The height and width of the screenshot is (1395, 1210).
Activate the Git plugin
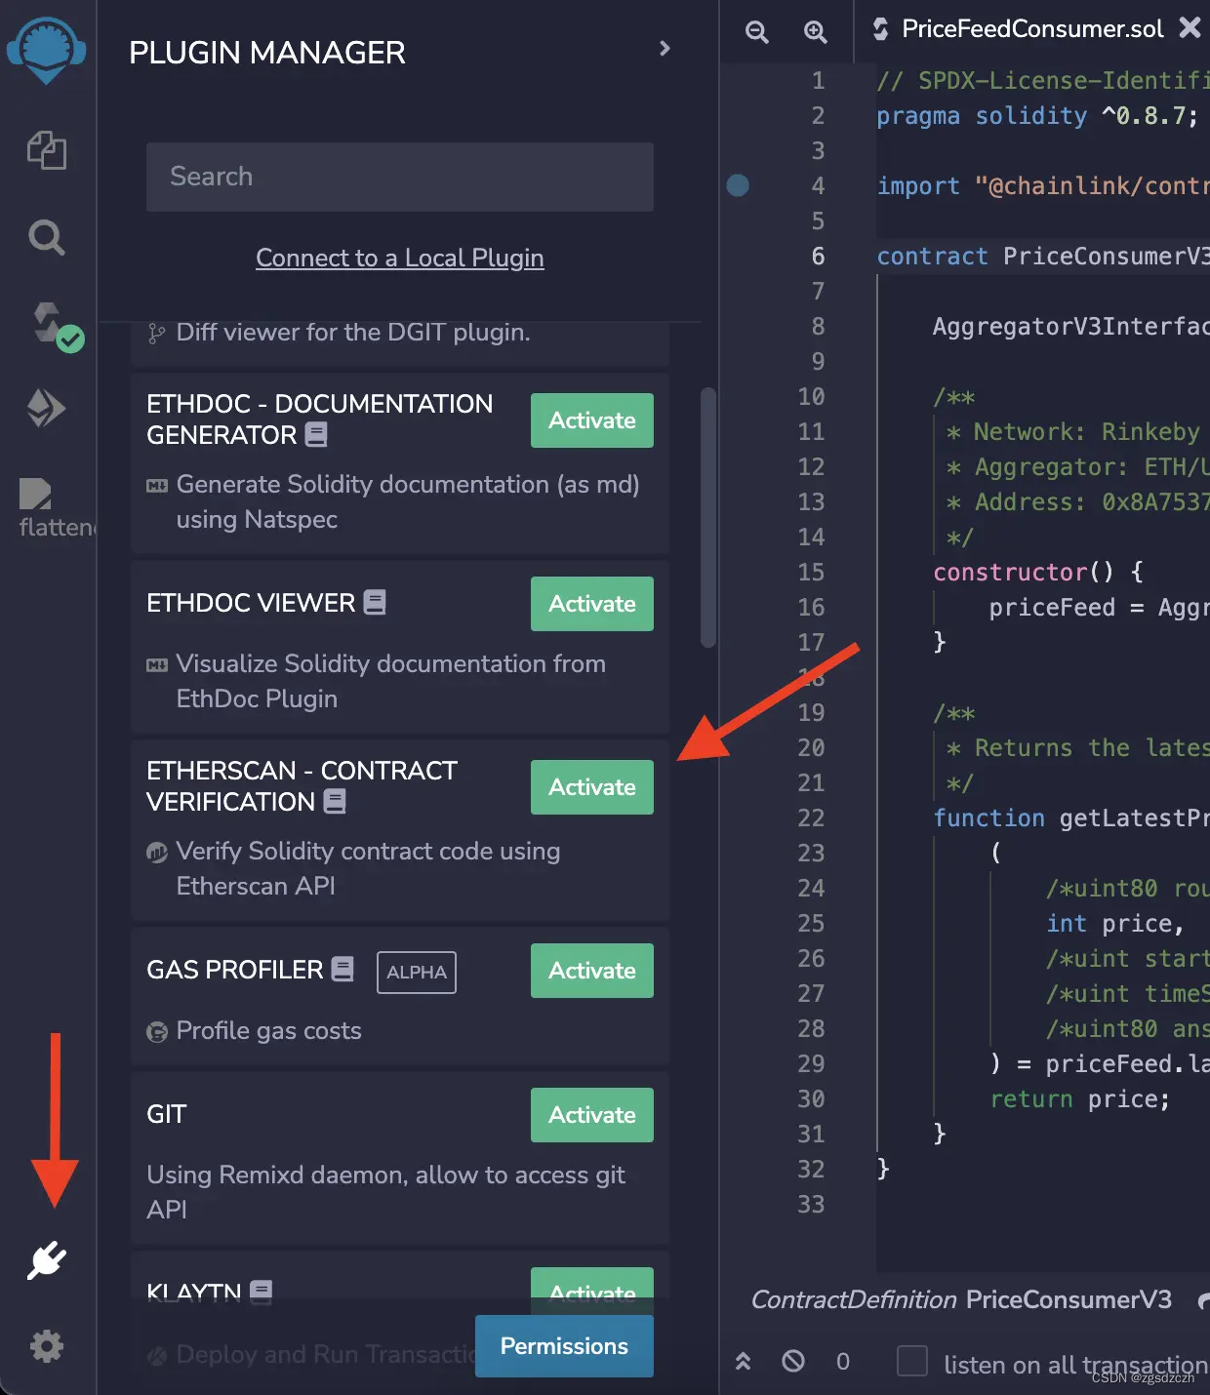click(x=592, y=1115)
